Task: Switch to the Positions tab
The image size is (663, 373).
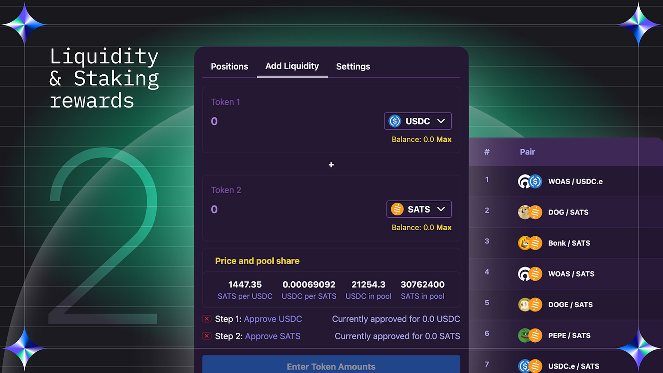Action: coord(229,66)
